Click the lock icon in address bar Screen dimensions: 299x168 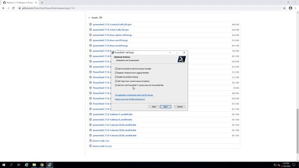[x=20, y=8]
